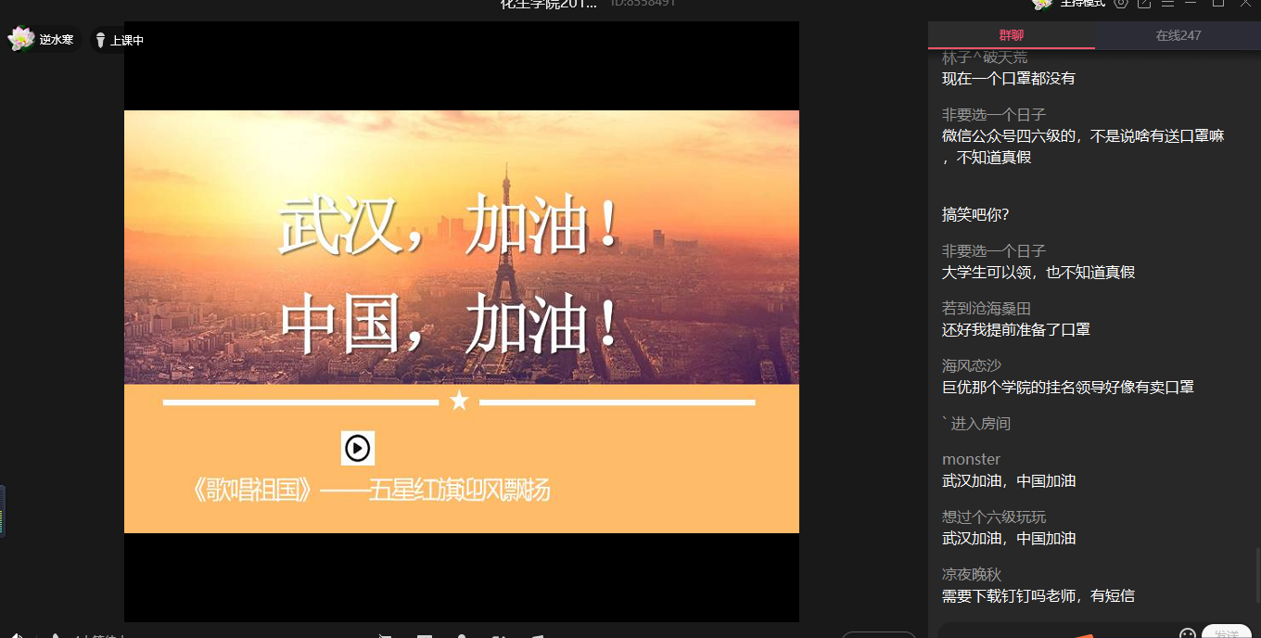Viewport: 1261px width, 638px height.
Task: Click username monster in chat
Action: tap(971, 459)
